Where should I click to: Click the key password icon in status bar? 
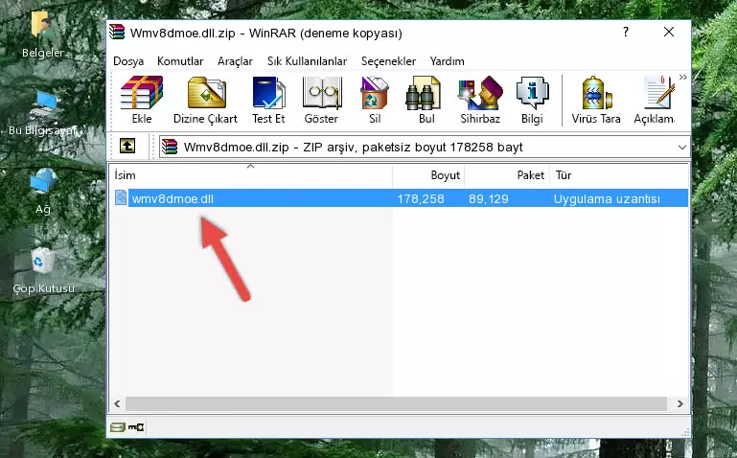136,427
